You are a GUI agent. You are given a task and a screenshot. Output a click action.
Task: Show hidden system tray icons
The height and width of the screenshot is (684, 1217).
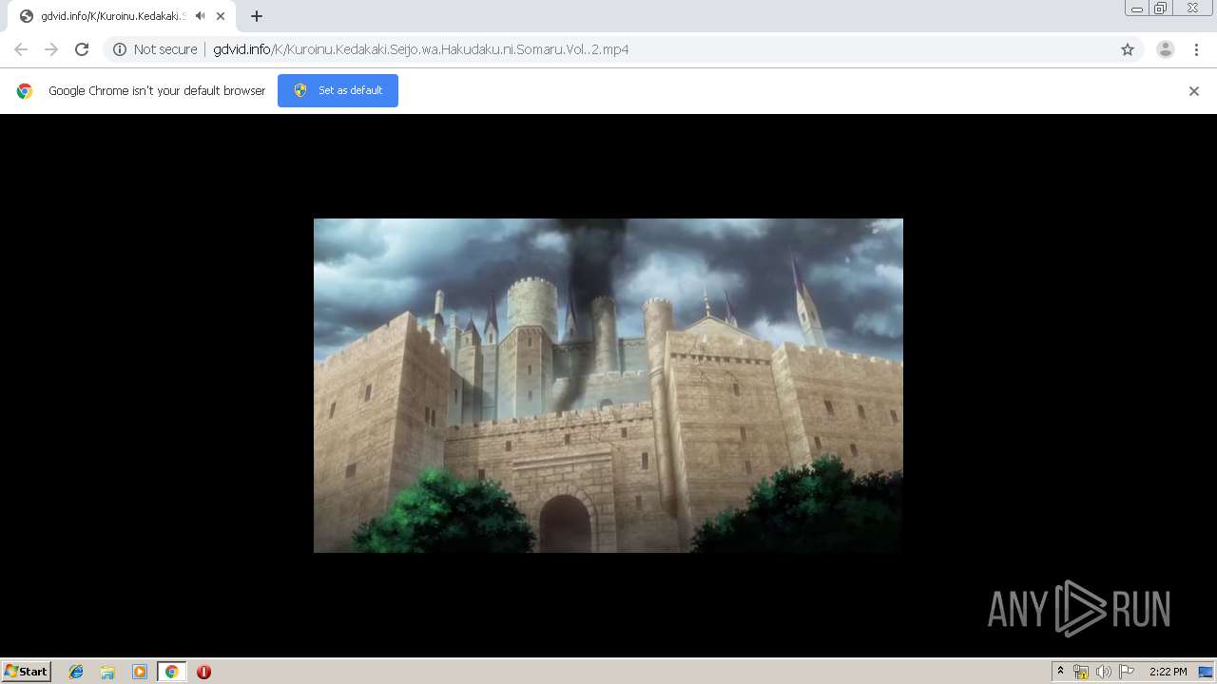coord(1061,672)
